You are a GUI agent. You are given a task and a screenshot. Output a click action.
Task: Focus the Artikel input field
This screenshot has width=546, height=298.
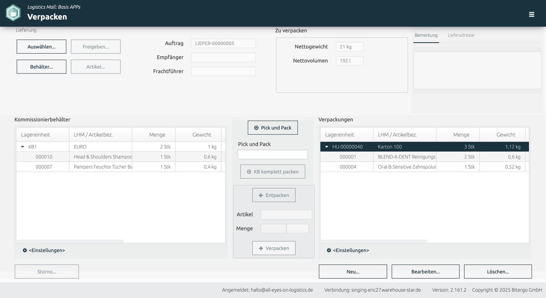[286, 214]
